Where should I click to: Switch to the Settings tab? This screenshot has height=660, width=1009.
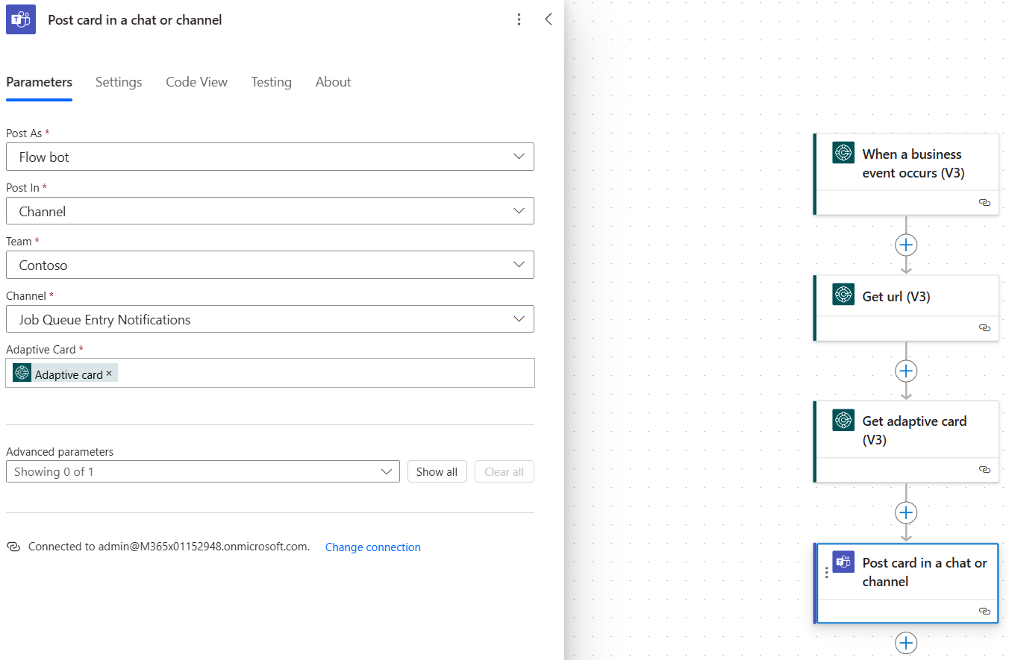[119, 82]
